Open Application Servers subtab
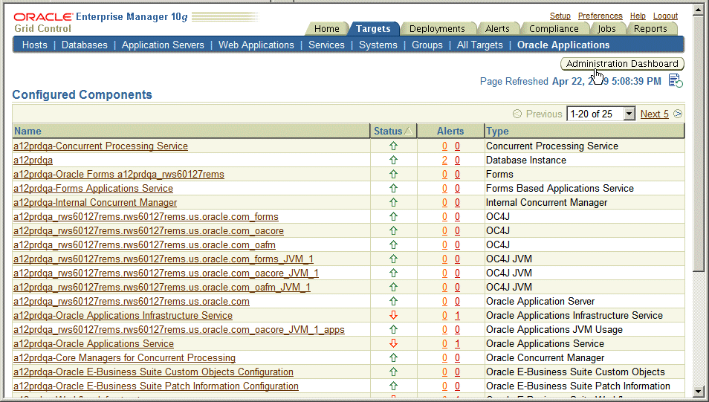 pos(163,45)
